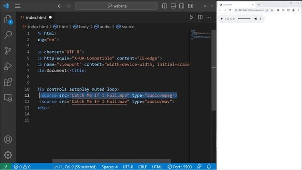Toggle the secondary side bar layout icon
The width and height of the screenshot is (302, 170).
coord(182,6)
